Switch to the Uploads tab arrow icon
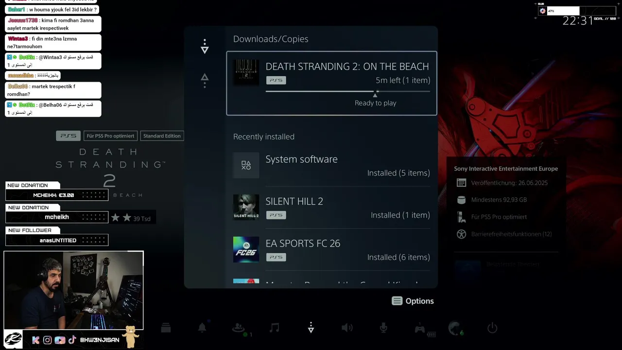Screen dimensions: 622x350 [x=205, y=80]
